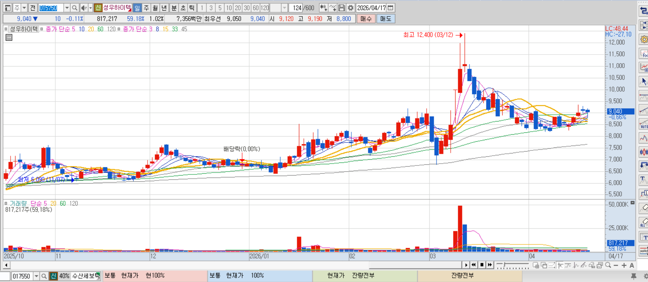
Task: Select the 120 interval tab
Action: coord(265,8)
